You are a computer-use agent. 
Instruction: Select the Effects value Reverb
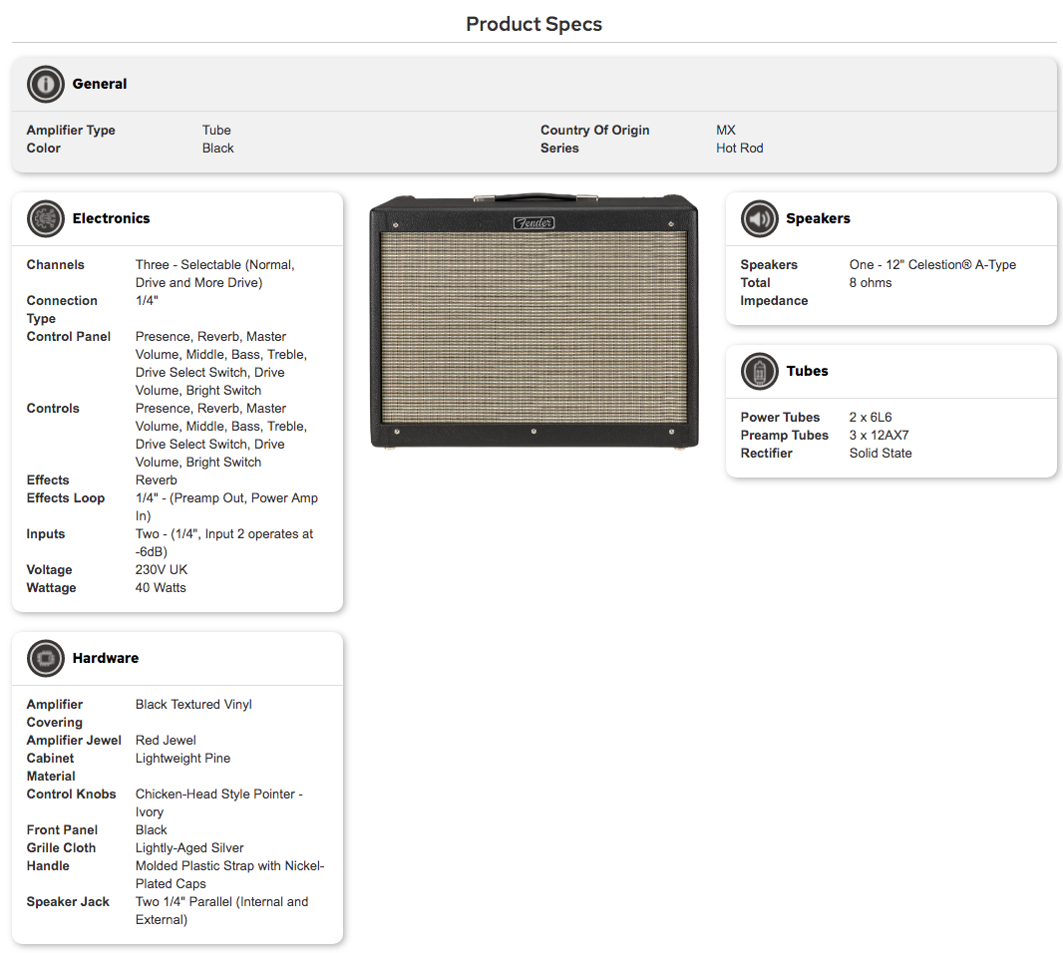(156, 480)
